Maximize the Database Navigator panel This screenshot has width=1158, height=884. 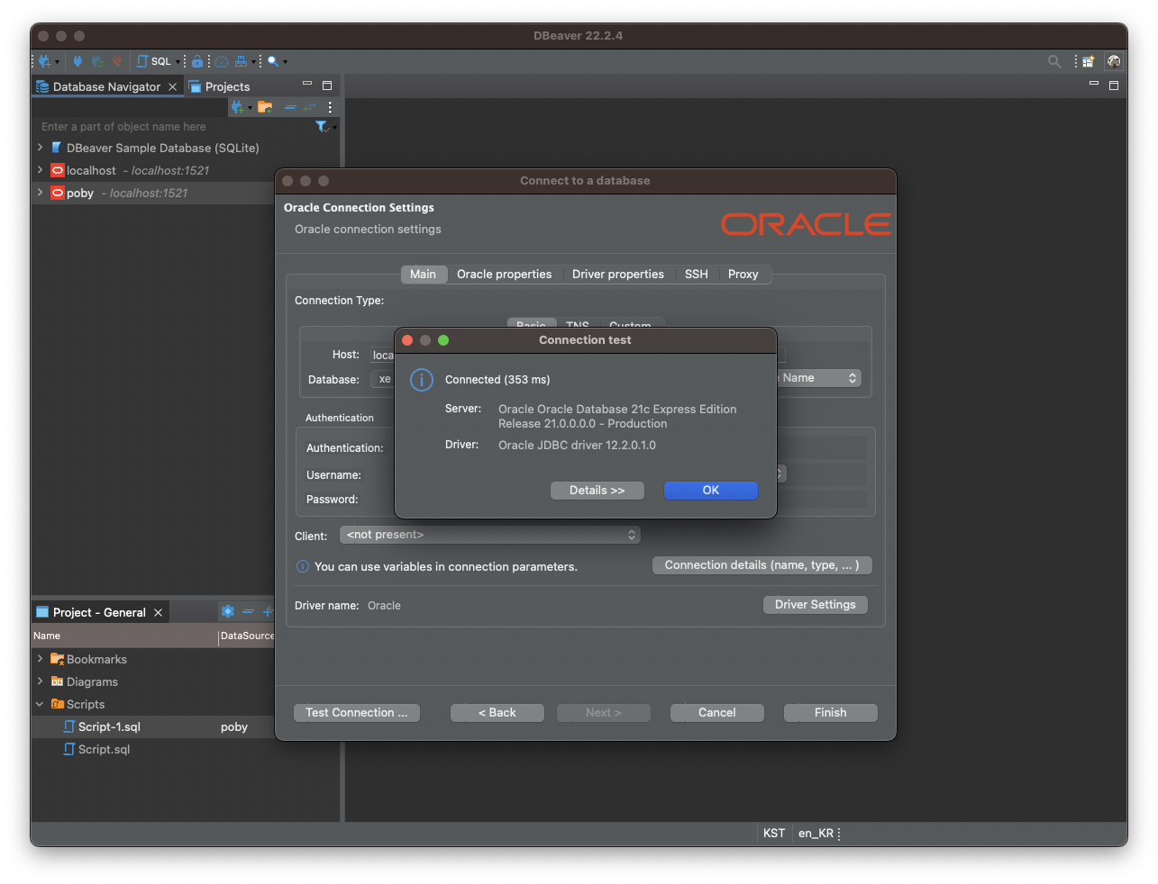pos(327,86)
